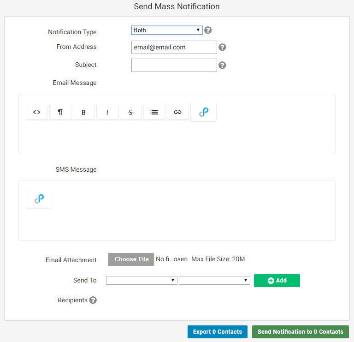This screenshot has width=354, height=342.
Task: View help tooltip next to Recipients
Action: [93, 300]
